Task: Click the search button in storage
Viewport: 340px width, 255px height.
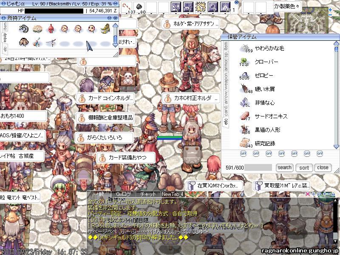Action: (x=284, y=167)
